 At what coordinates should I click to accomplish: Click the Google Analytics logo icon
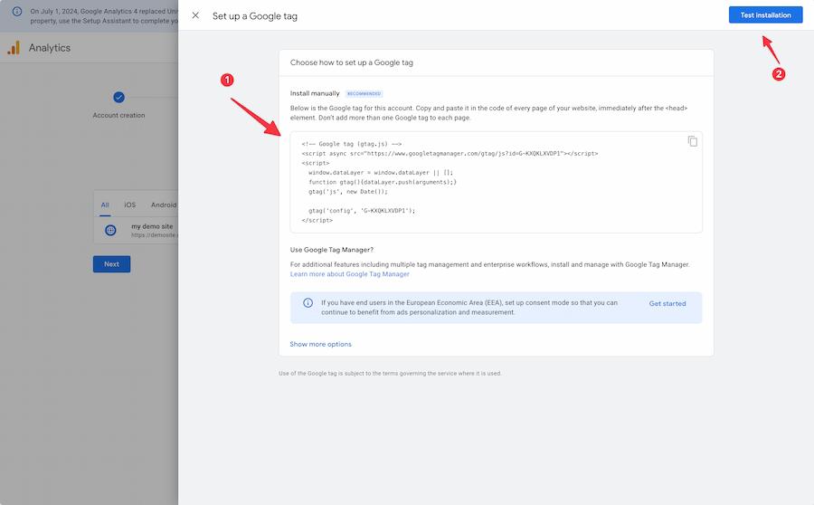click(14, 48)
